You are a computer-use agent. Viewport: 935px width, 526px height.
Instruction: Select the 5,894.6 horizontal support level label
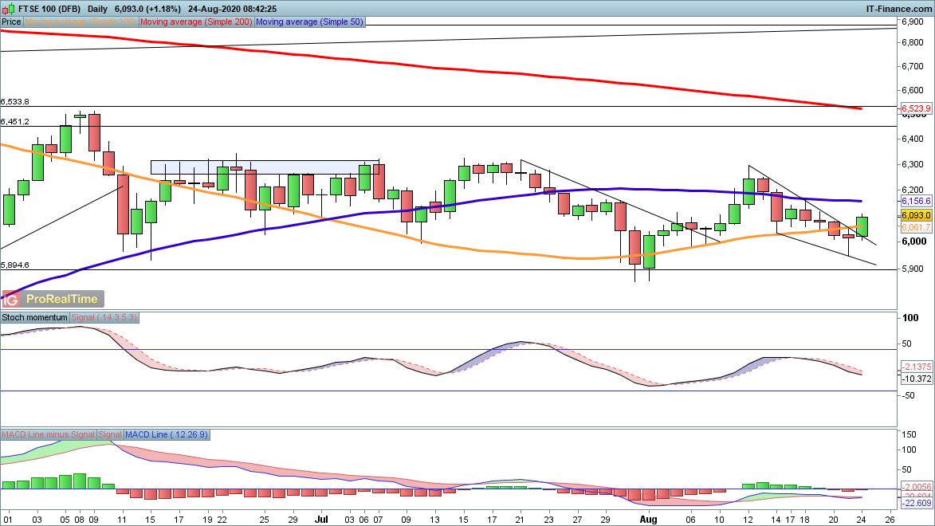click(16, 265)
